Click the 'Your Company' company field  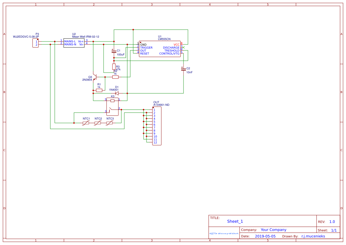pyautogui.click(x=273, y=230)
